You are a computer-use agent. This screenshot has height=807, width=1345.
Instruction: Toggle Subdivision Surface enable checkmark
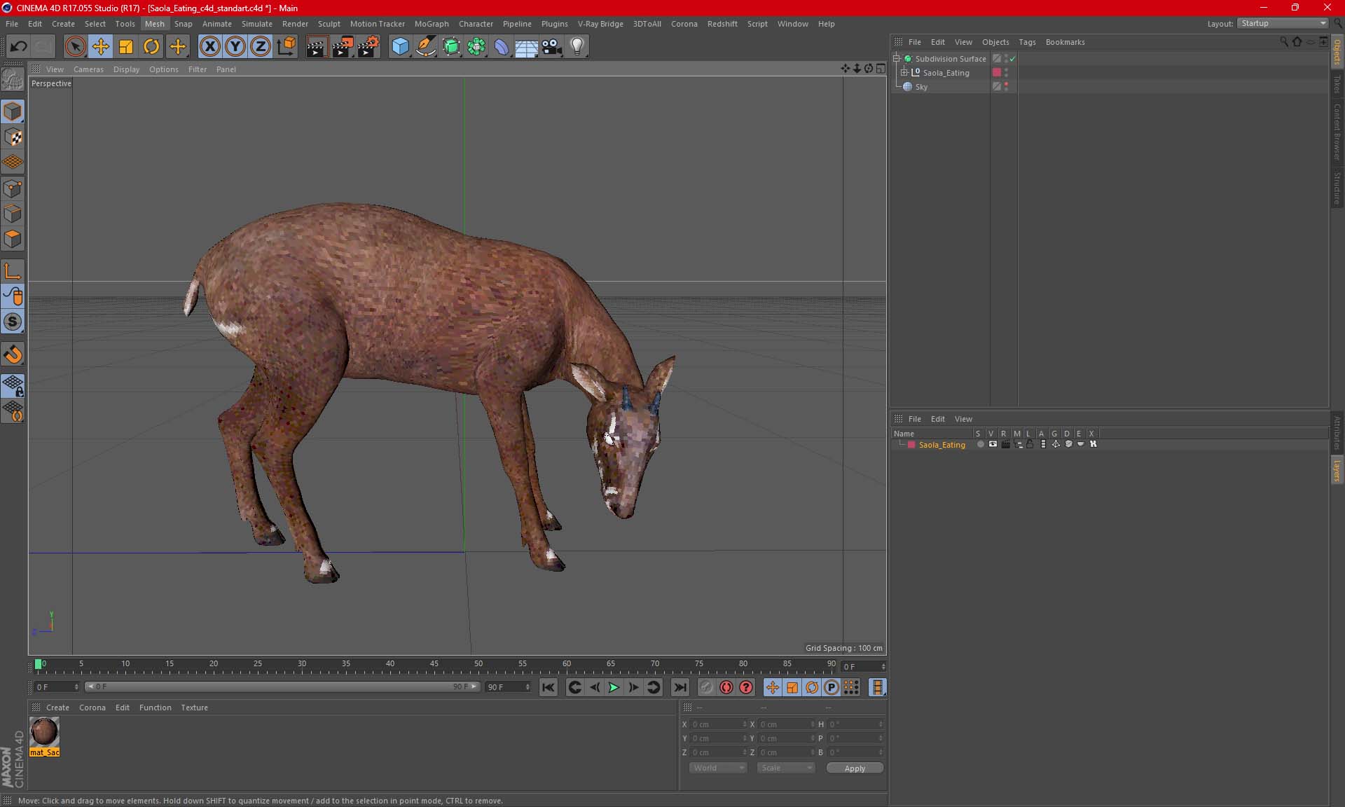pyautogui.click(x=1013, y=59)
